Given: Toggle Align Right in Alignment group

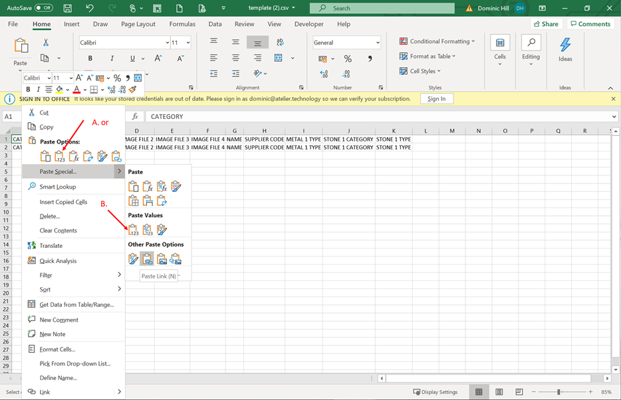Looking at the screenshot, I should (257, 58).
